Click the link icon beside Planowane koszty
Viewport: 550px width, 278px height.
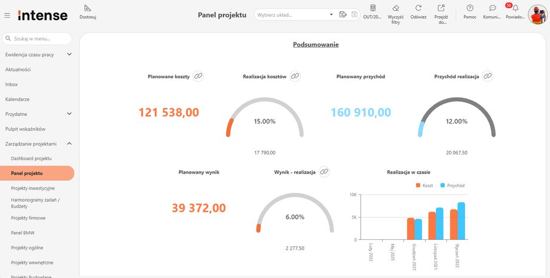[198, 76]
